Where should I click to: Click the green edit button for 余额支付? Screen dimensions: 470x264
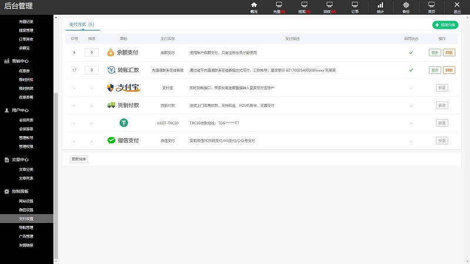coord(435,52)
